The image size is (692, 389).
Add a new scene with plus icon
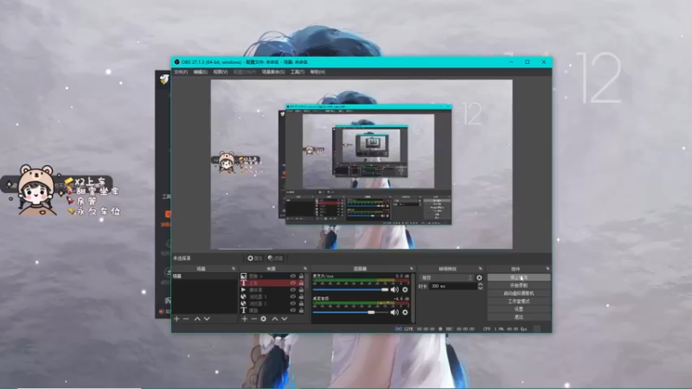(x=176, y=318)
